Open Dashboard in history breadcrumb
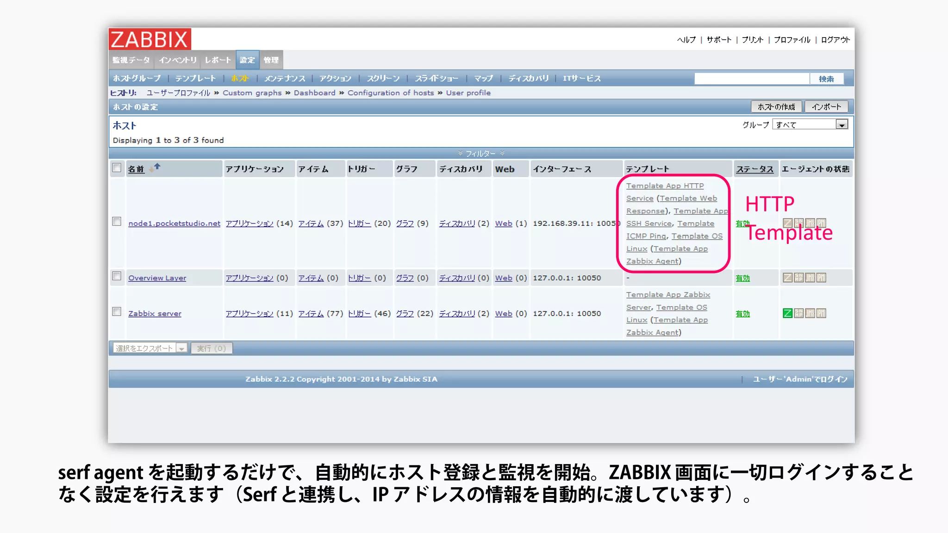The height and width of the screenshot is (533, 948). [x=314, y=93]
